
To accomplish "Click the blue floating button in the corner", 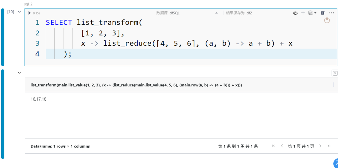I will 335,164.
